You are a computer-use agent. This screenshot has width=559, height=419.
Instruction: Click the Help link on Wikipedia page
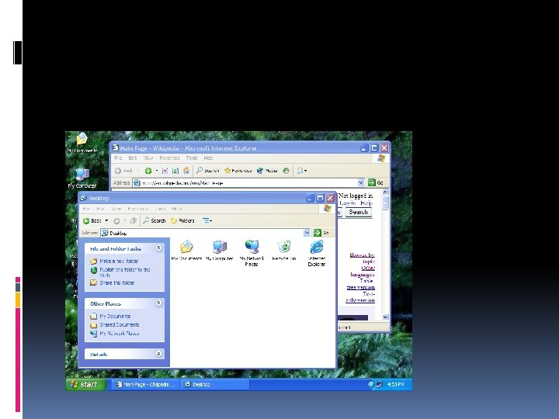point(366,203)
